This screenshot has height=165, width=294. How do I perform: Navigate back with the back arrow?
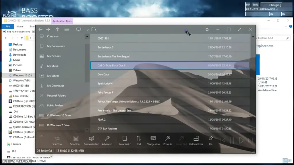coord(40,29)
